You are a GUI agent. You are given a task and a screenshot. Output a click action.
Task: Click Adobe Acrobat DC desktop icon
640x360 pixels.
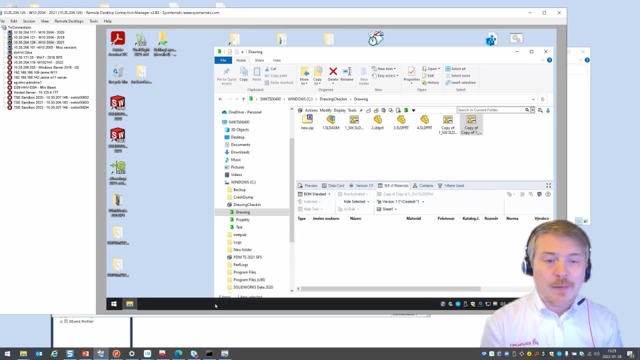[x=118, y=43]
